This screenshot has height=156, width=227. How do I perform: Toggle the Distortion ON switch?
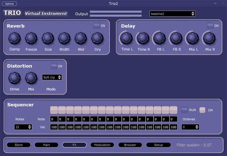(x=54, y=66)
